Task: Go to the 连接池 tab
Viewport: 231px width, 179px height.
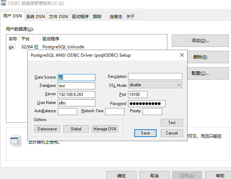Action: click(x=116, y=16)
